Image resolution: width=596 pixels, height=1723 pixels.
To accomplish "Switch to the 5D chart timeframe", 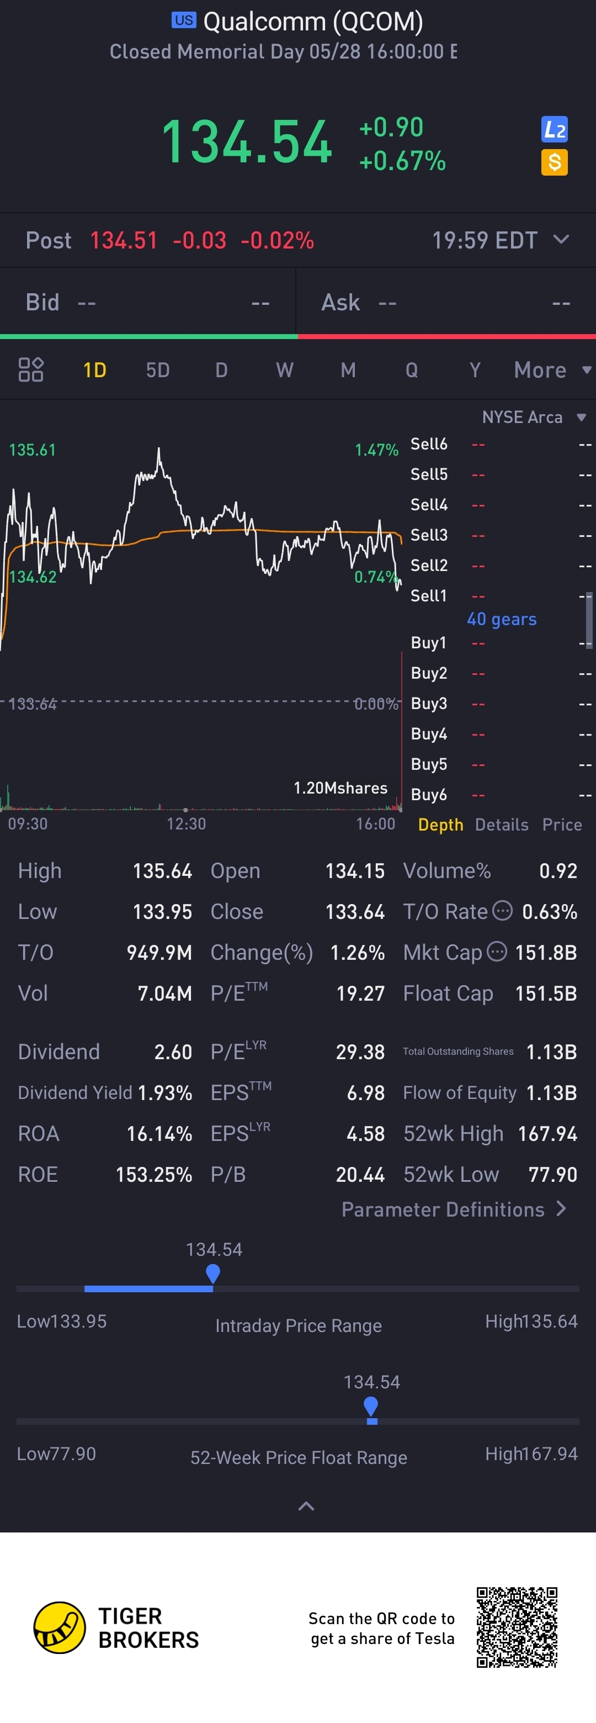I will coord(158,370).
